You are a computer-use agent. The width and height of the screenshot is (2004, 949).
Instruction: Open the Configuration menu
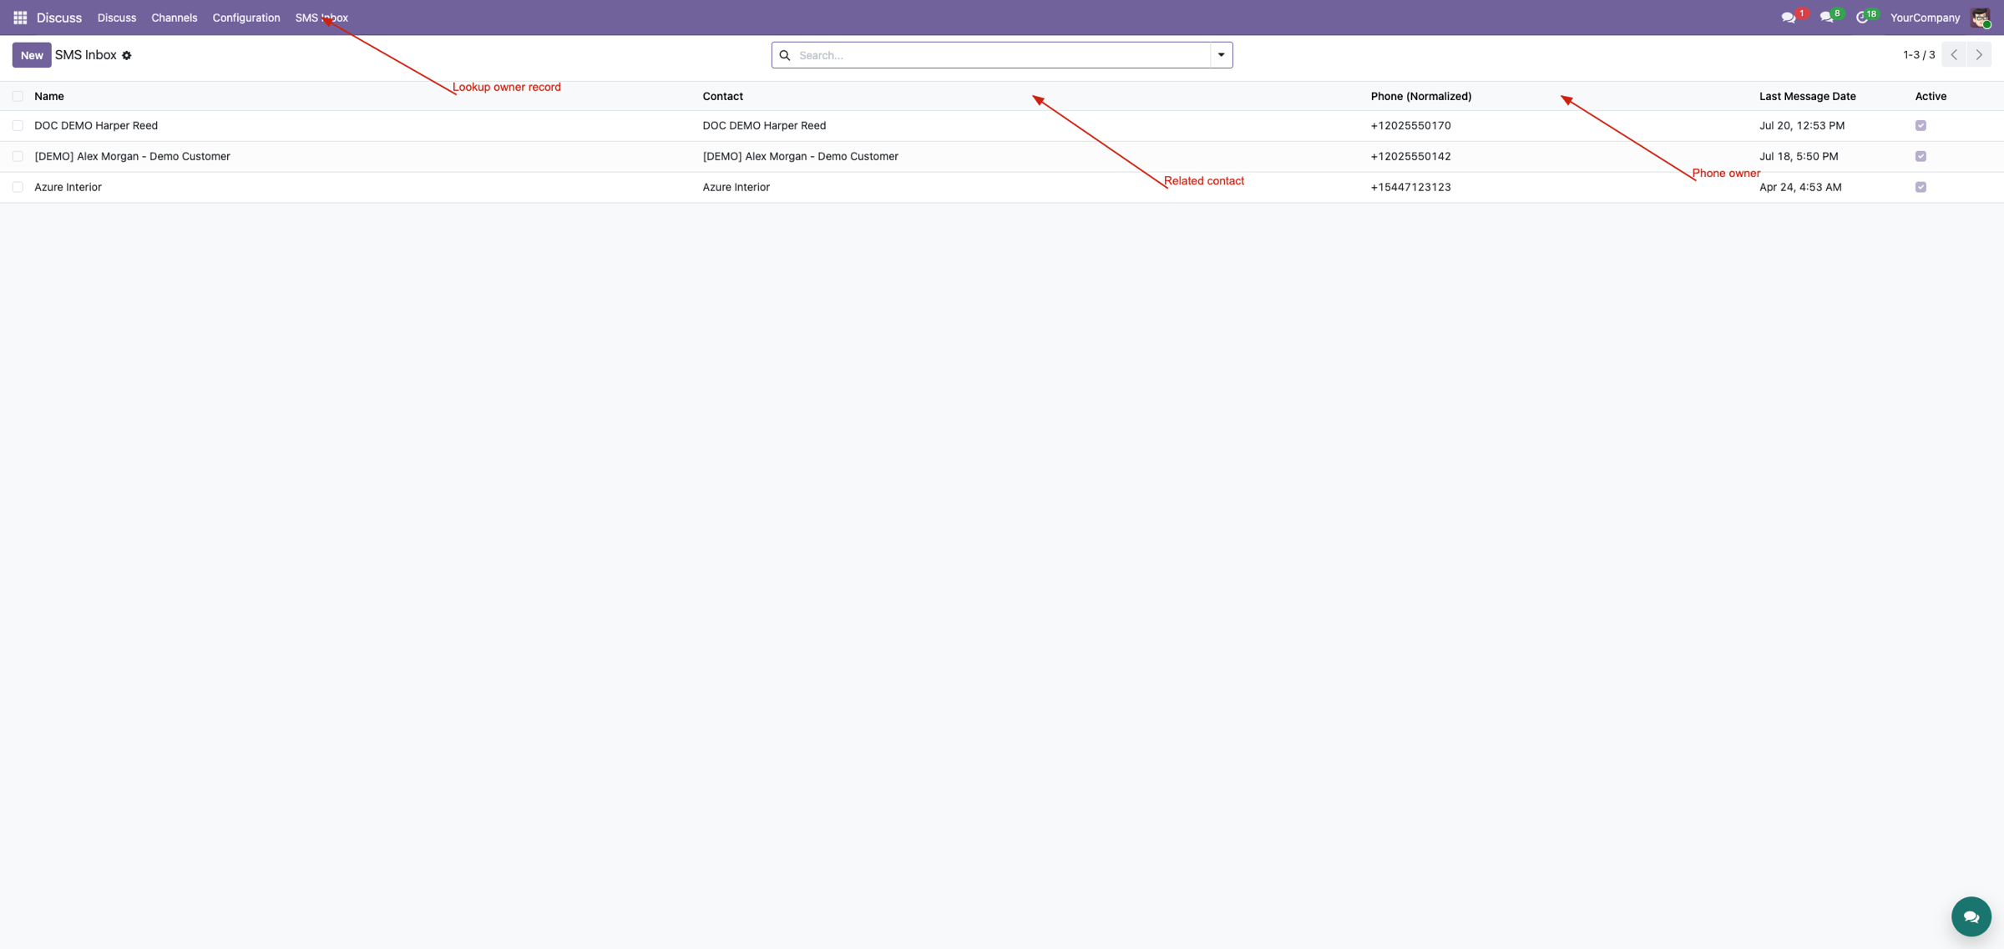(246, 18)
